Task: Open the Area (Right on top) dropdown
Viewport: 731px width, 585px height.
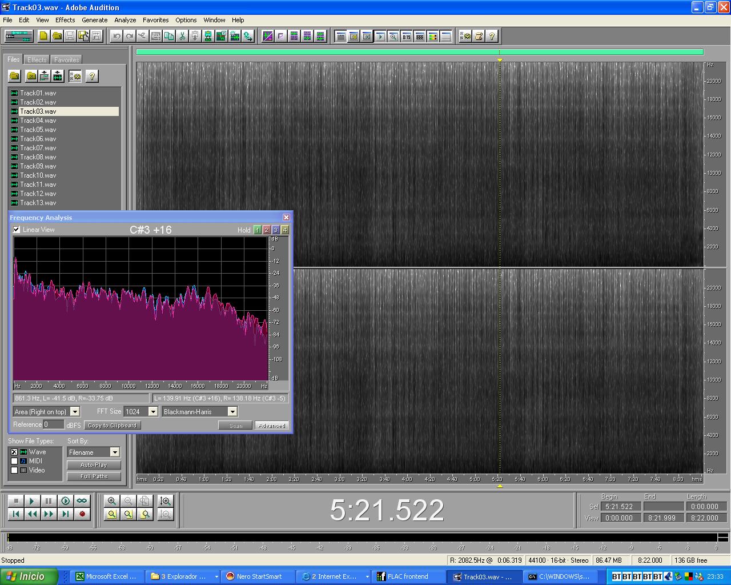Action: tap(75, 411)
